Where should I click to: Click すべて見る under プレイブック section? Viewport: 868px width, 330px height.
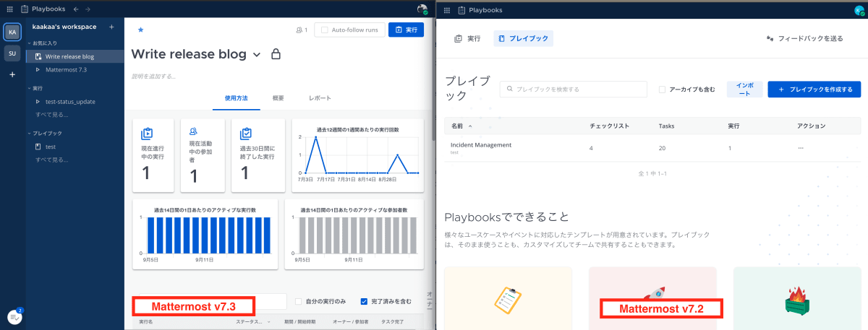(51, 159)
